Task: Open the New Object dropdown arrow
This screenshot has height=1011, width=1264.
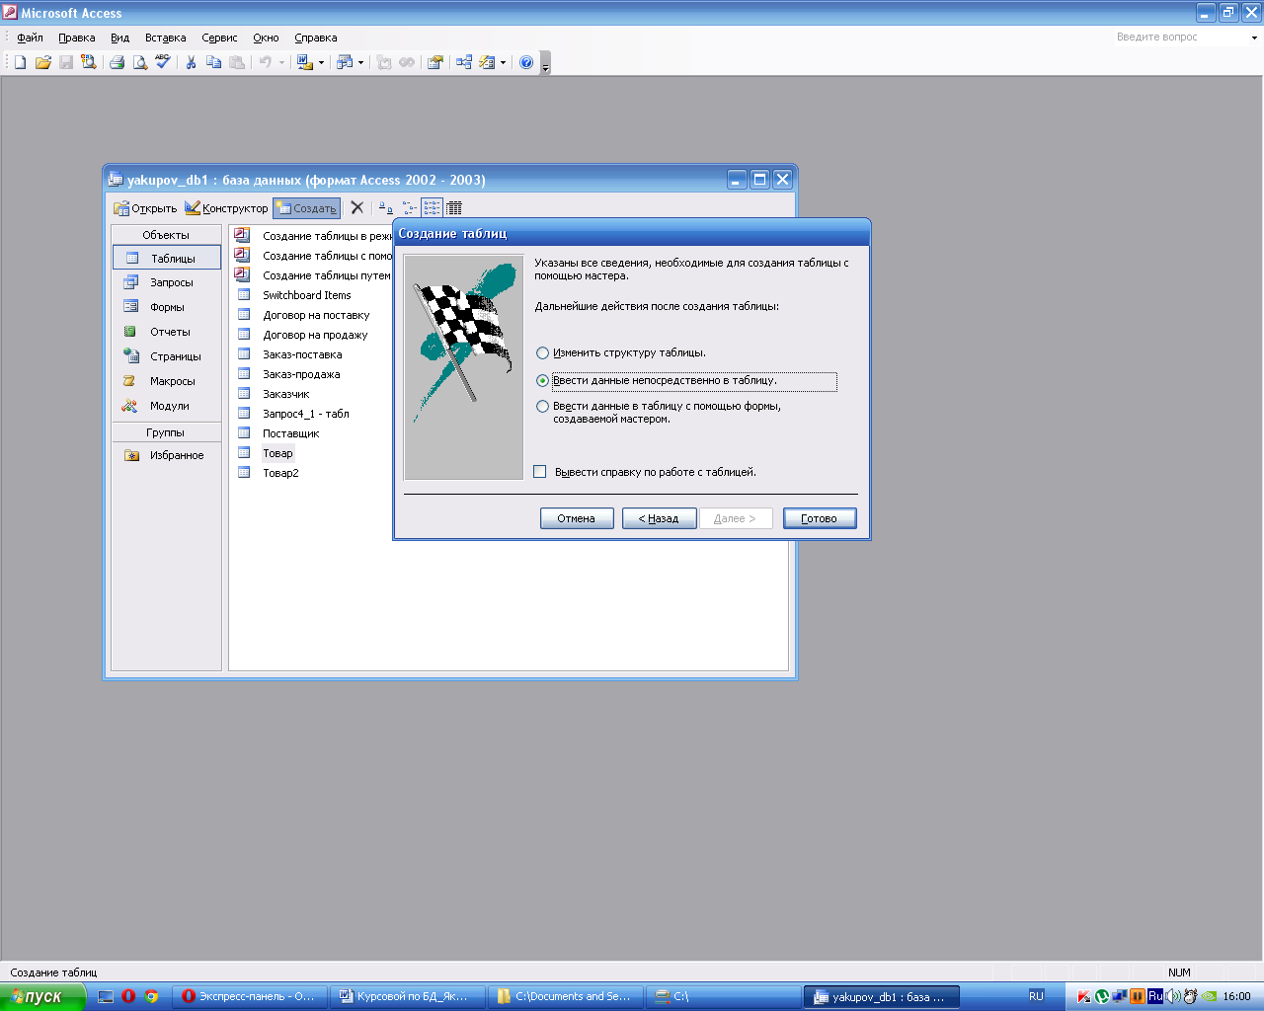Action: [504, 62]
